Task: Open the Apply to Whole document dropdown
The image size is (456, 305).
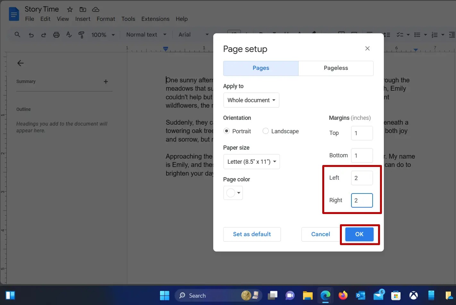Action: [251, 100]
